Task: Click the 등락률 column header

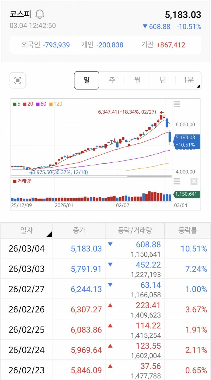Action: click(x=188, y=230)
